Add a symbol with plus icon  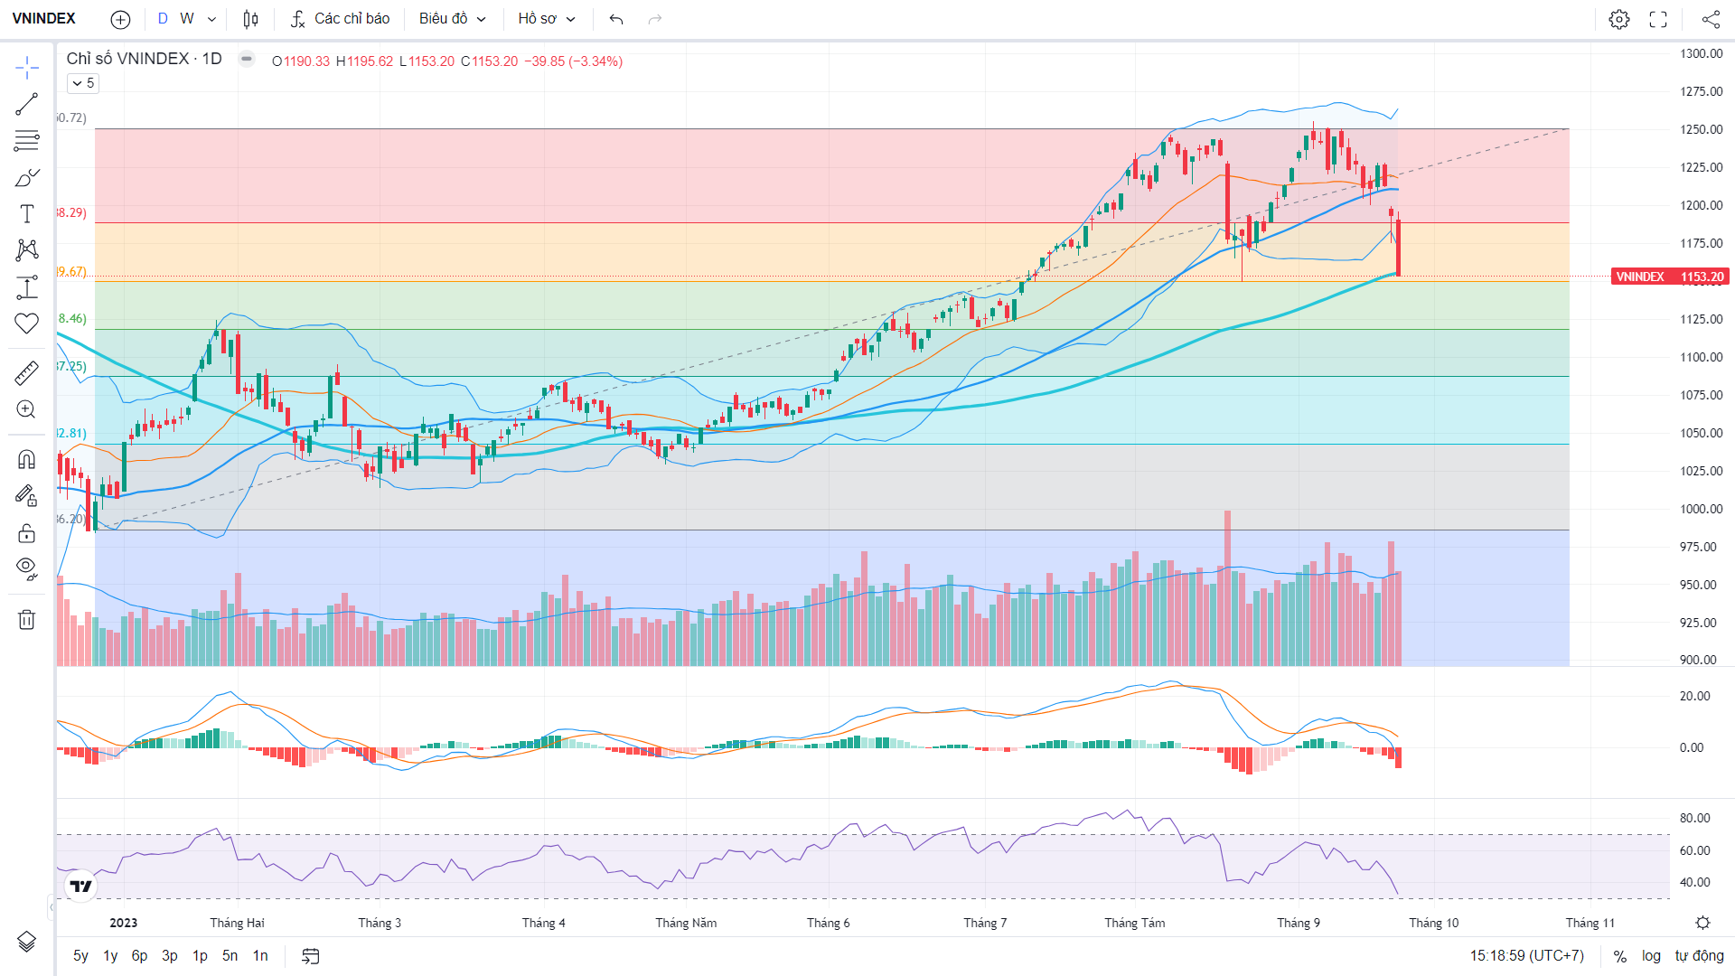[120, 19]
